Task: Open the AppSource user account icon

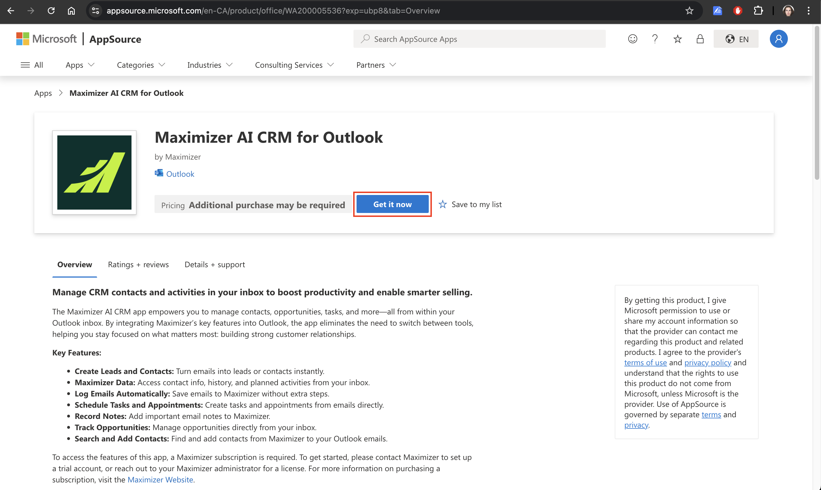Action: pos(778,39)
